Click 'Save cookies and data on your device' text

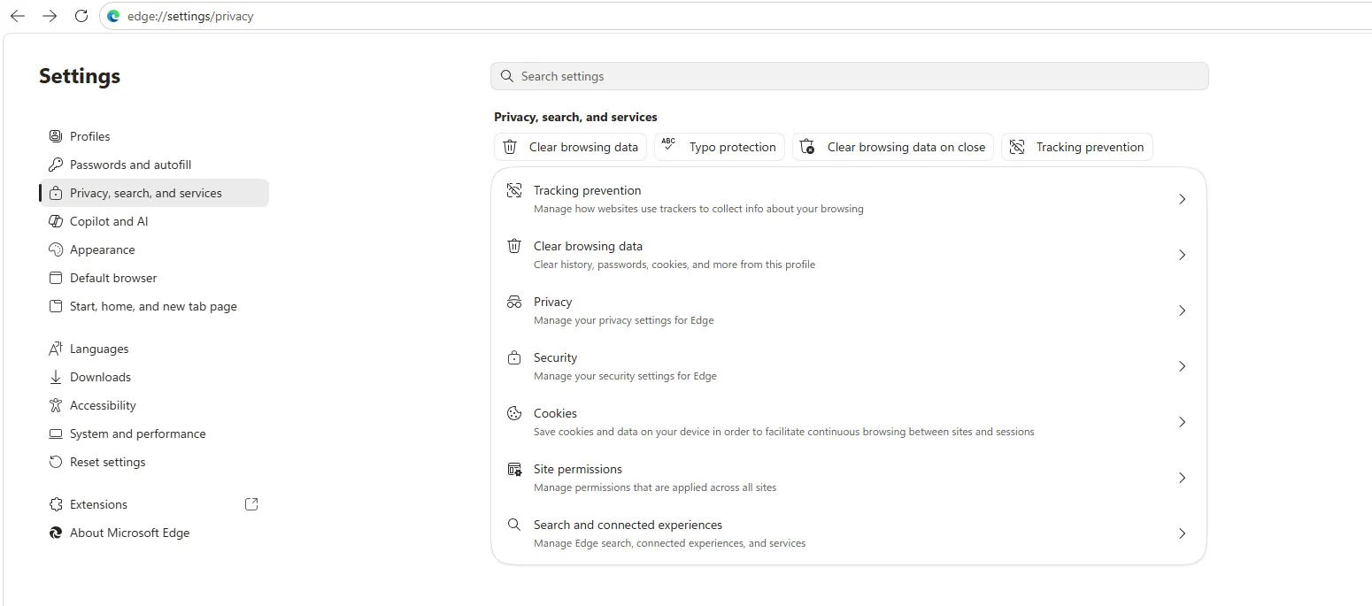click(783, 432)
